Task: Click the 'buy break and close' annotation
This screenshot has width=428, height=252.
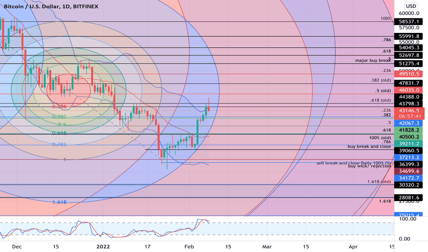Action: [x=369, y=146]
